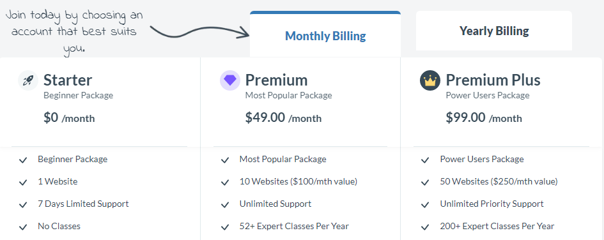
Task: Click the Premium Plus crown icon
Action: [x=430, y=80]
